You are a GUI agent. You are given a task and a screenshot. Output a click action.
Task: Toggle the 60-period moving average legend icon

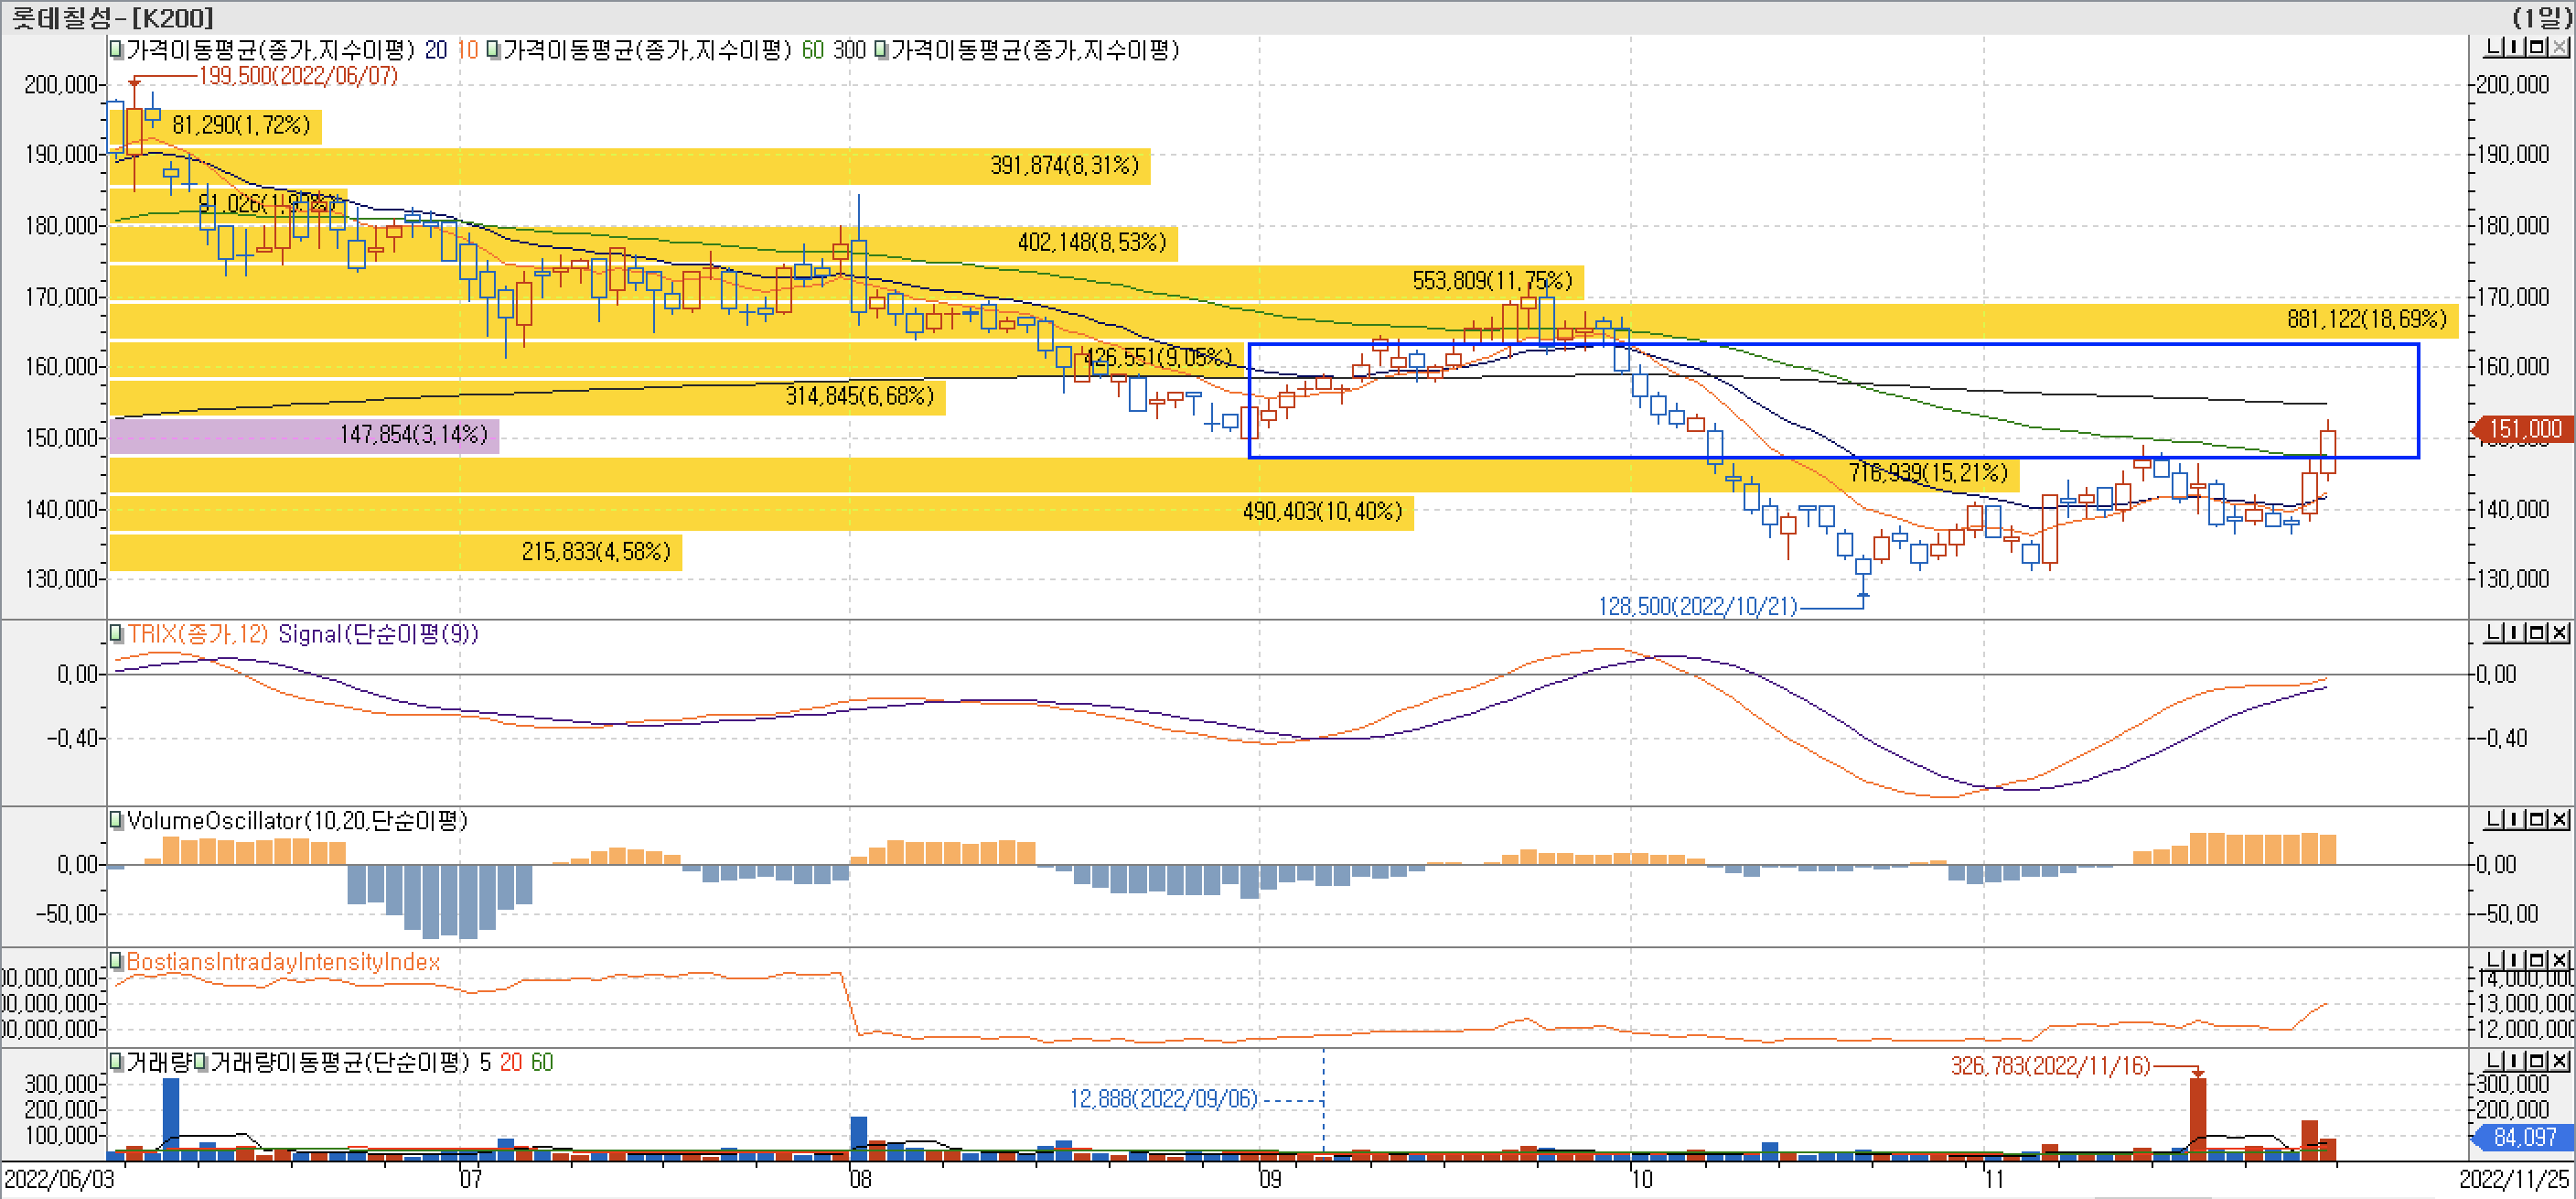[x=493, y=47]
